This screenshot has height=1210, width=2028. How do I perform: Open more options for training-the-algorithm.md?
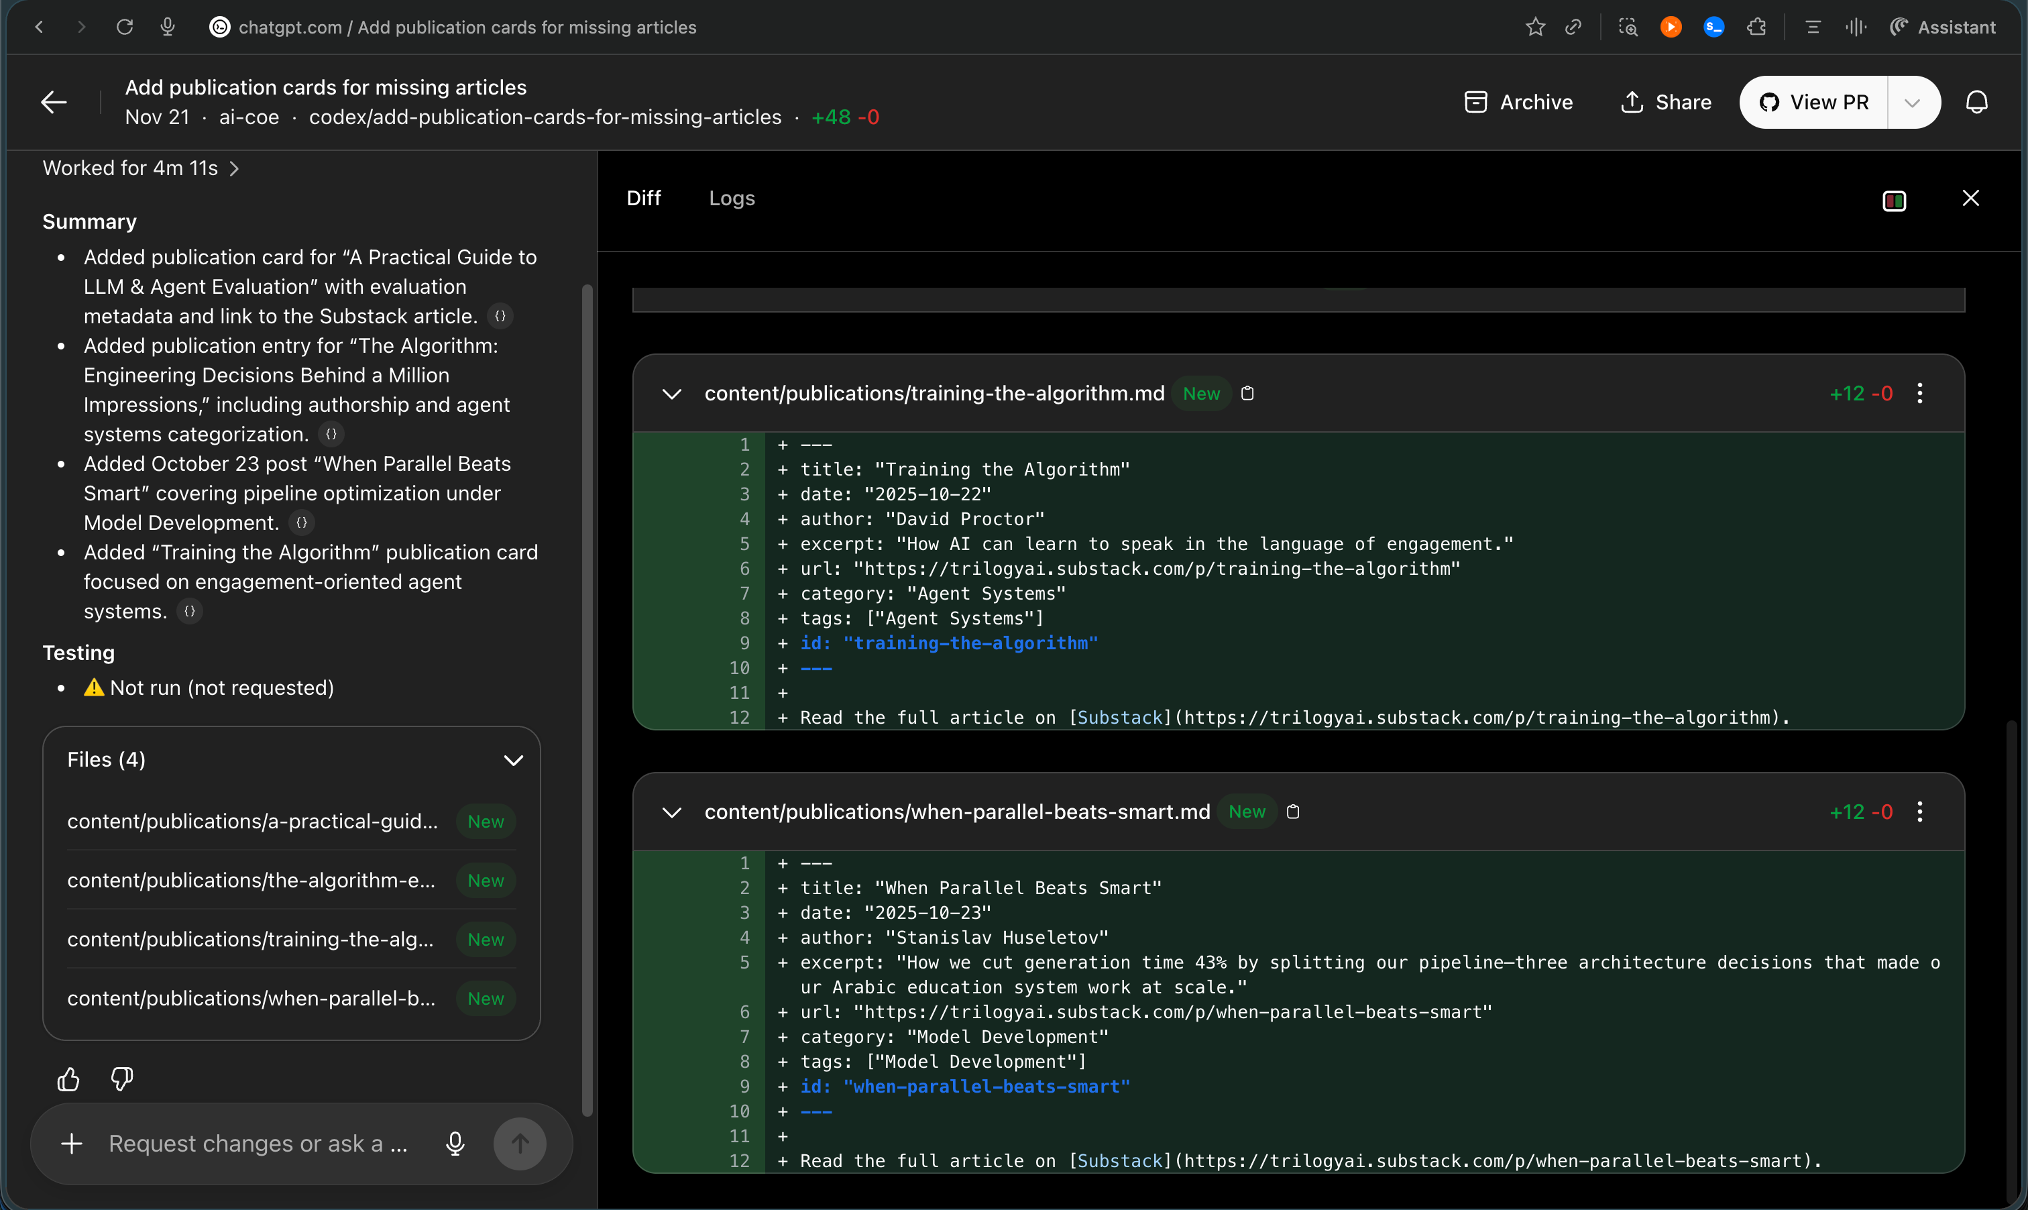point(1921,393)
